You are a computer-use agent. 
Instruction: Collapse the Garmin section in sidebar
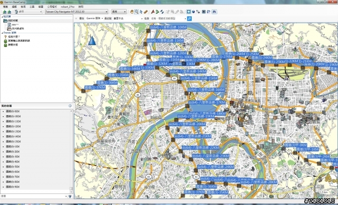pos(2,33)
